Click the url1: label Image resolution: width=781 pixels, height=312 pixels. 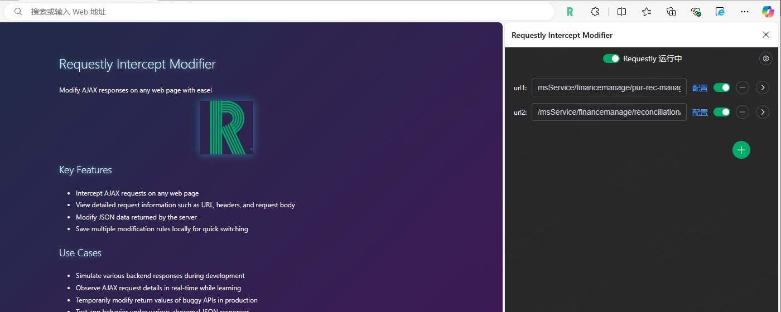[520, 88]
